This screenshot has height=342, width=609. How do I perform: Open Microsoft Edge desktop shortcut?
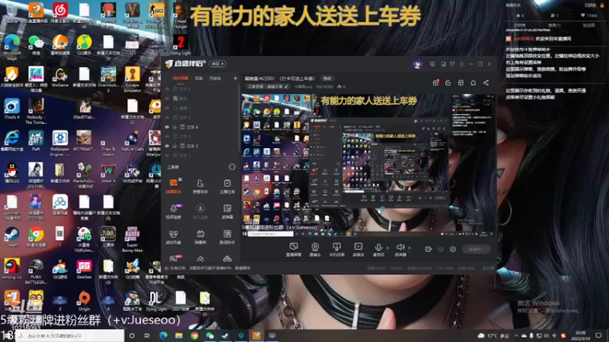click(x=11, y=46)
